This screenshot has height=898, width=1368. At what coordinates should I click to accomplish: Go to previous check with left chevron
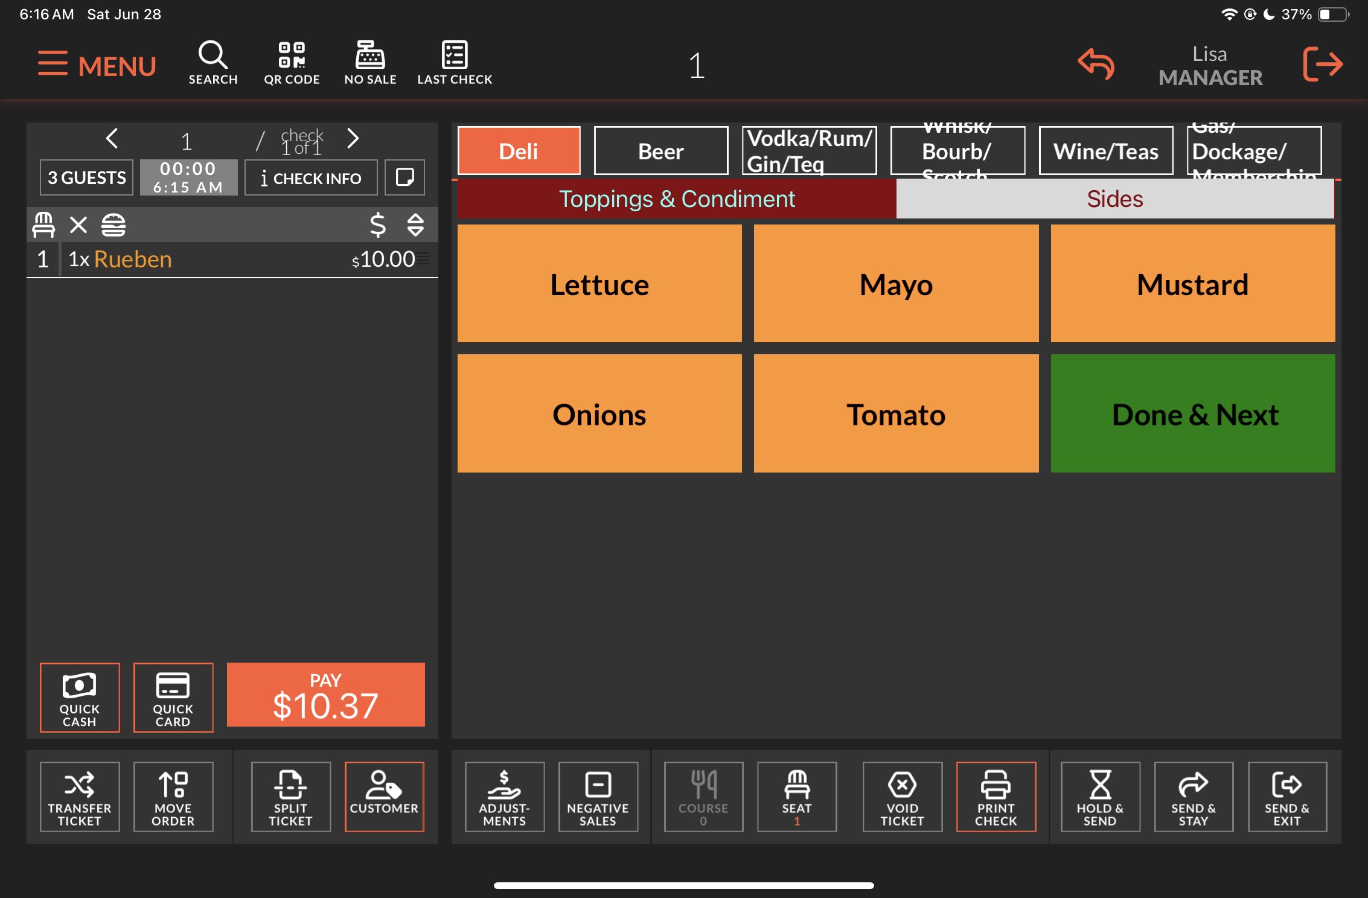(112, 139)
